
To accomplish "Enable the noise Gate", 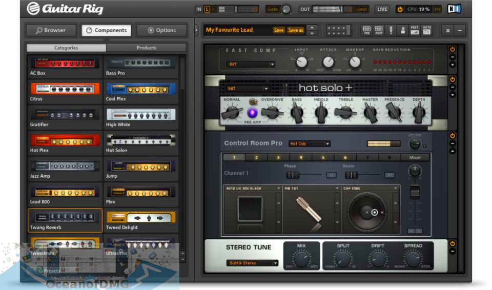I will [272, 9].
